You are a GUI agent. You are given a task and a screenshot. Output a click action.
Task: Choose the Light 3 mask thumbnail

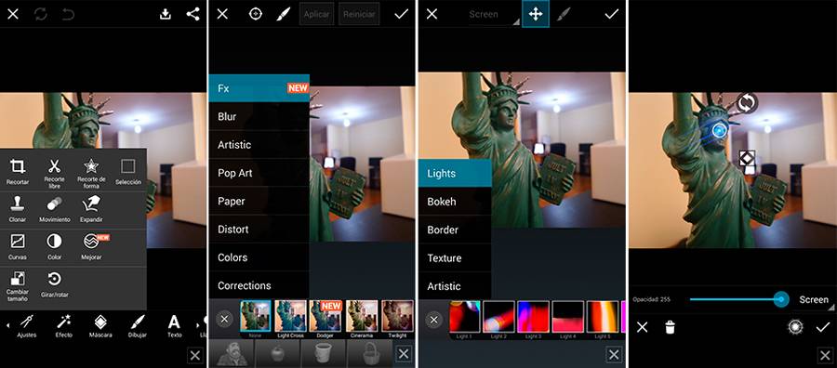pos(533,320)
